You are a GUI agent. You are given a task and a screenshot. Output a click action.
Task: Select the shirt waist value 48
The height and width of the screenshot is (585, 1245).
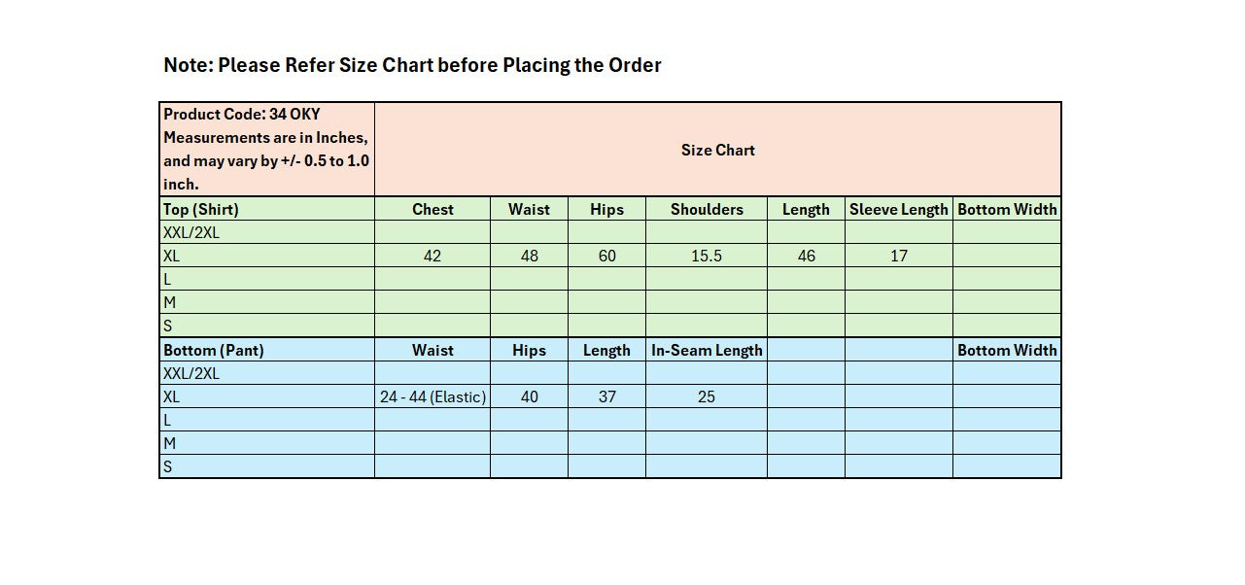click(529, 257)
